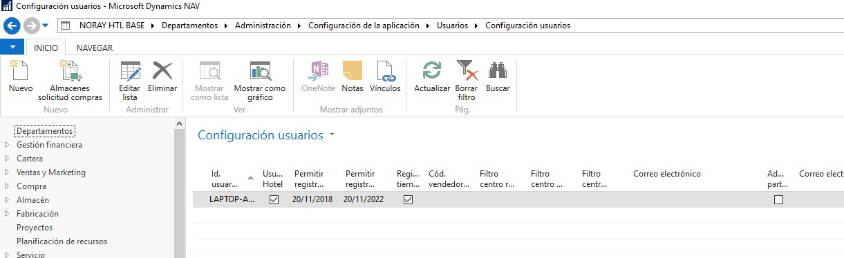Viewport: 844px width, 258px height.
Task: Click Administración breadcrumb
Action: tap(263, 26)
